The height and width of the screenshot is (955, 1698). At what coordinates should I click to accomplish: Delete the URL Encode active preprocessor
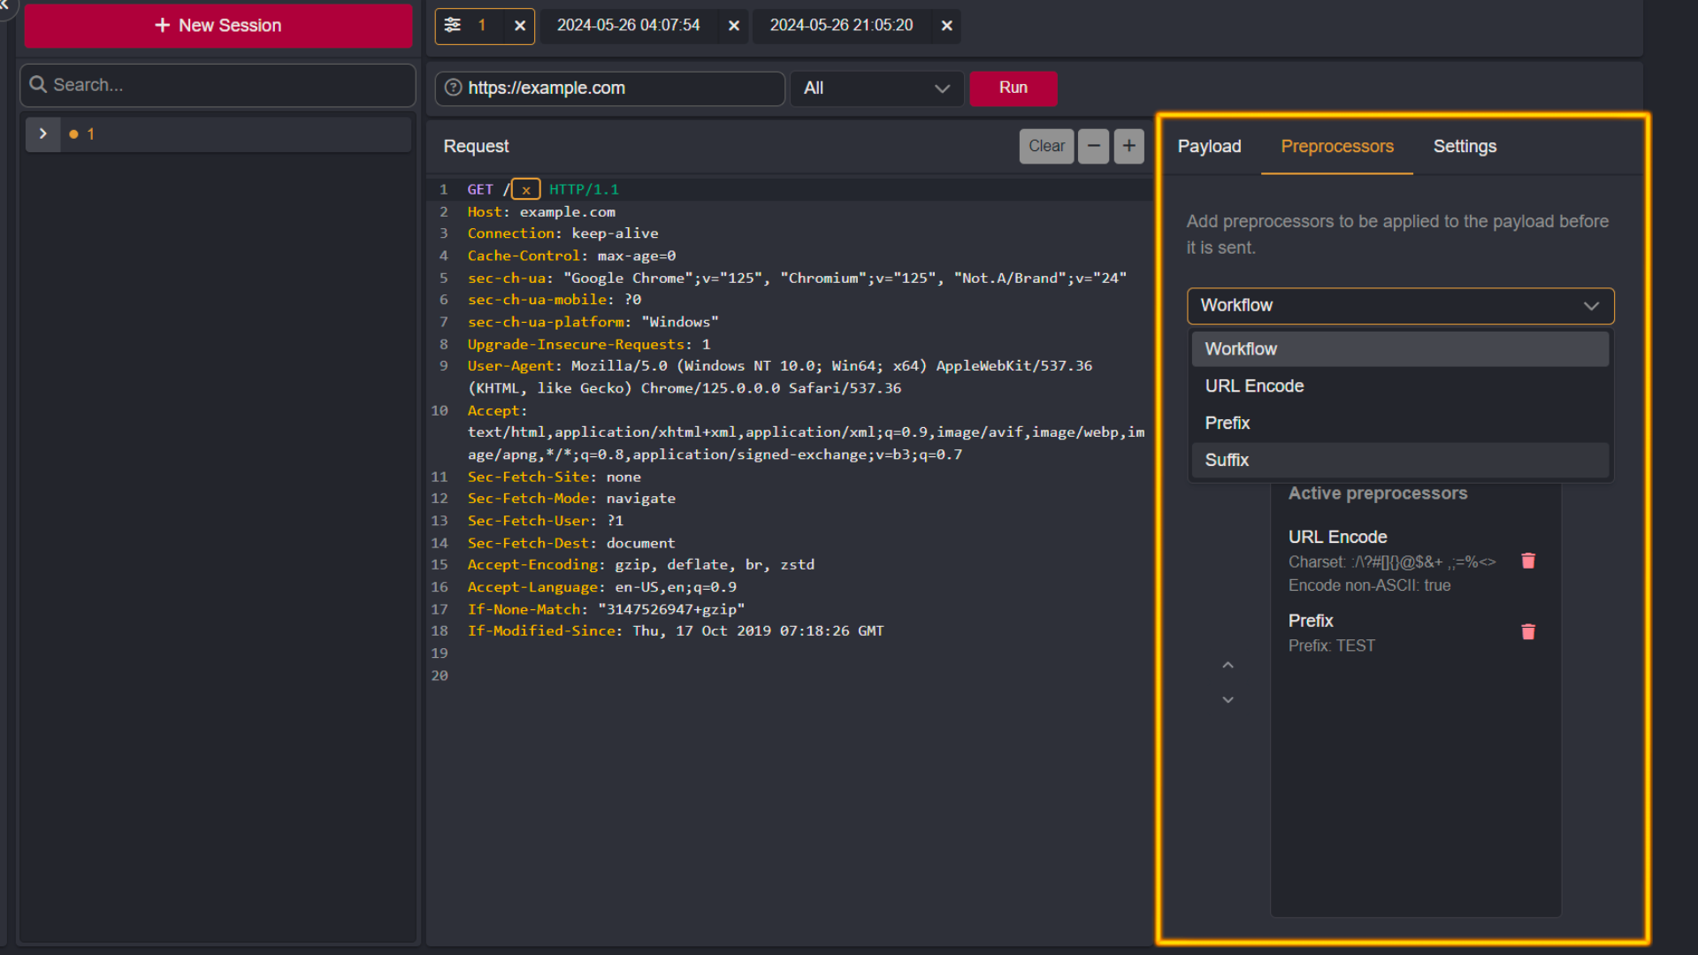tap(1529, 560)
